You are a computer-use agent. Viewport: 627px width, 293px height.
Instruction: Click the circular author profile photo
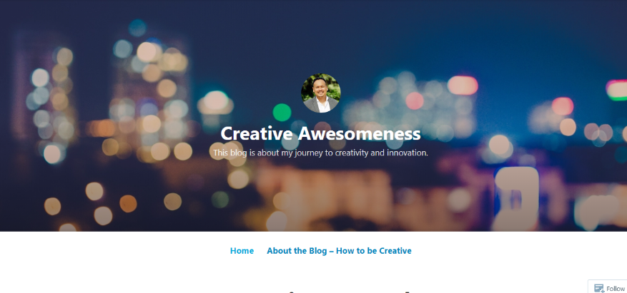[321, 93]
